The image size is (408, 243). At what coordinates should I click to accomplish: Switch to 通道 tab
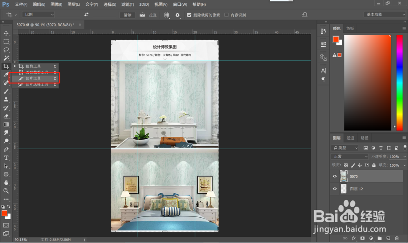(350, 138)
